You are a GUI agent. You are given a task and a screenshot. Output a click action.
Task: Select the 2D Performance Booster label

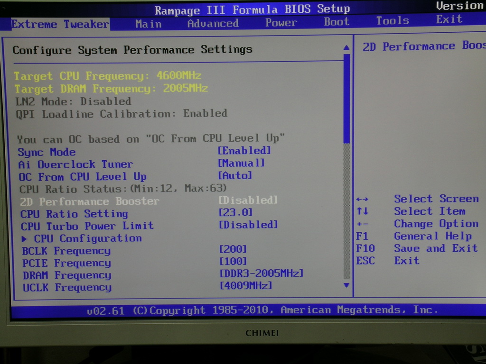click(89, 201)
